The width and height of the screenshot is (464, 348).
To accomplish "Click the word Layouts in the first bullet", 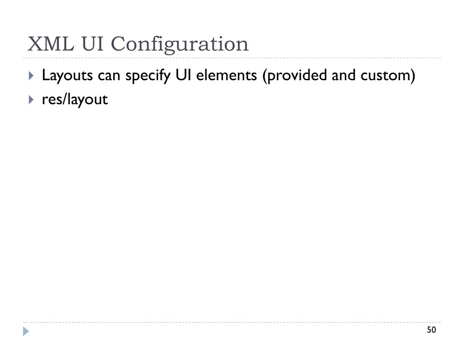I will pos(67,75).
